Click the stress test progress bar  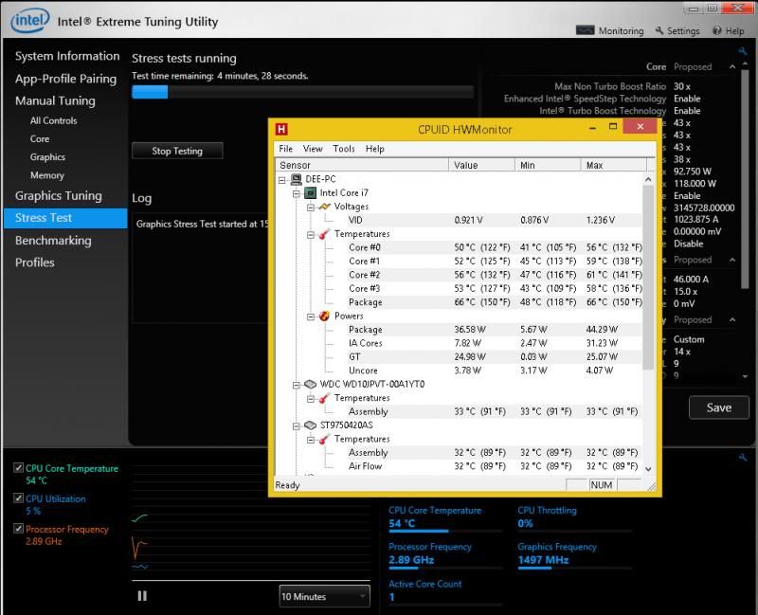302,92
